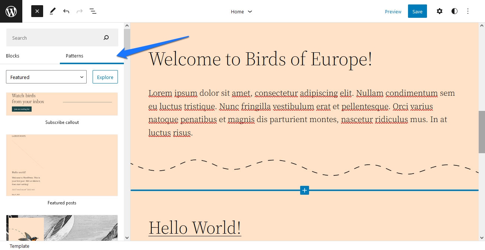Viewport: 485px width, 250px height.
Task: Insert a block with the blue plus button
Action: tap(305, 190)
